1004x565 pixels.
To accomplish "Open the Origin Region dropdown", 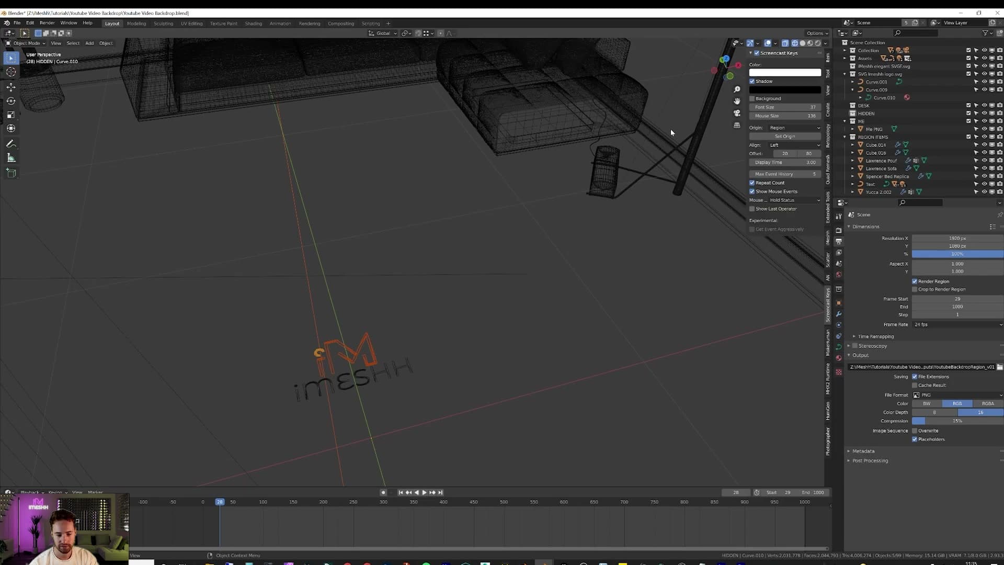I will (x=794, y=128).
